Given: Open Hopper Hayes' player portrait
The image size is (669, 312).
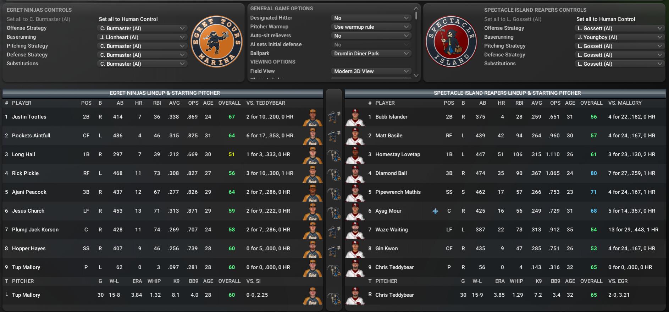Looking at the screenshot, I should click(313, 249).
